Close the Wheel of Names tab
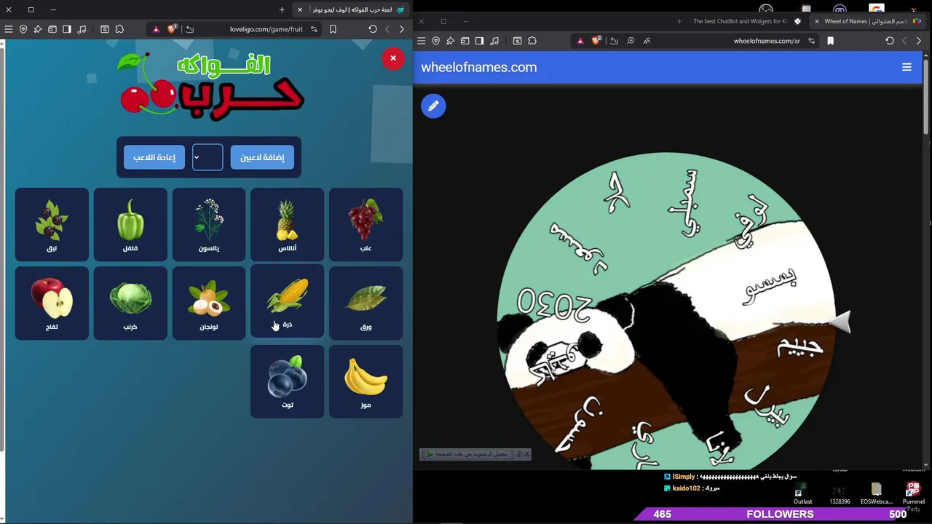 pyautogui.click(x=816, y=21)
